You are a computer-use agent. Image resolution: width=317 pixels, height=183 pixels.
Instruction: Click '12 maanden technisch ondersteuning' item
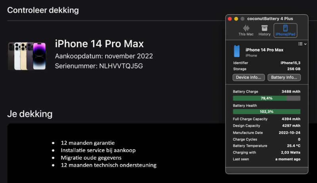coord(109,165)
